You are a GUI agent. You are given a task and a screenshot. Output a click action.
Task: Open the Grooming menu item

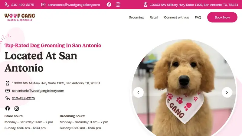tap(136, 18)
